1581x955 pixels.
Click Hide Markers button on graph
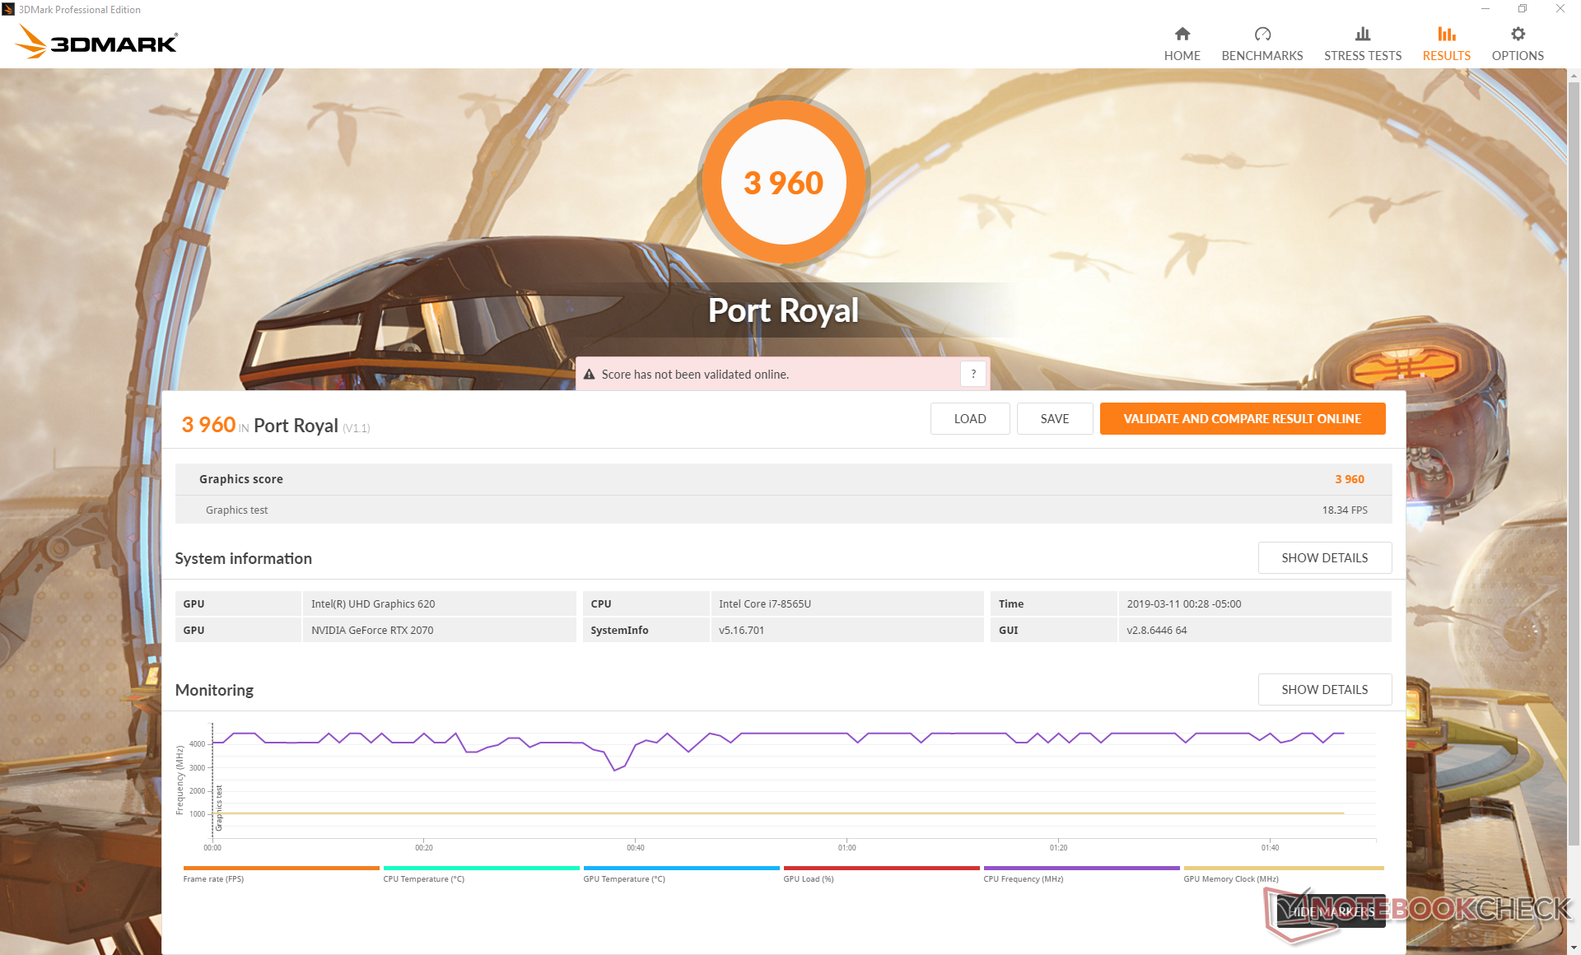click(x=1330, y=911)
